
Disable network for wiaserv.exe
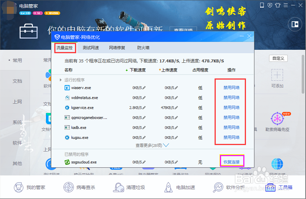(x=231, y=88)
